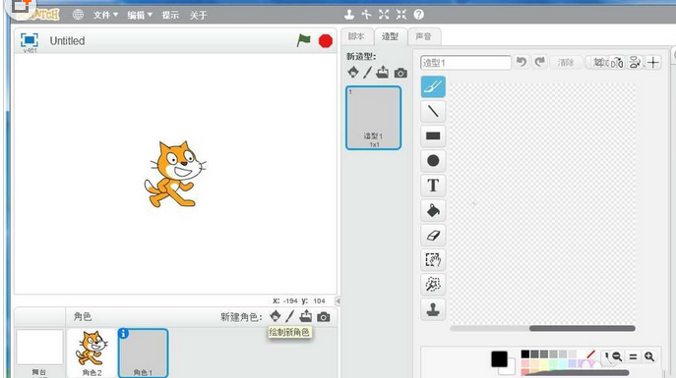Click the black foreground color swatch

499,358
